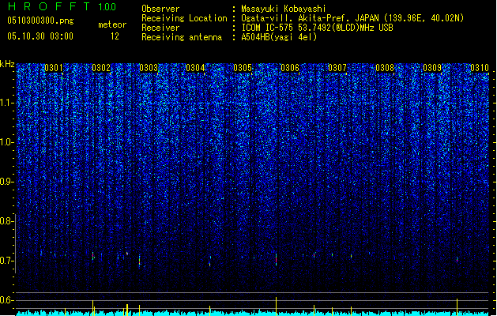
Task: Click the 0304 time marker
Action: pos(195,68)
